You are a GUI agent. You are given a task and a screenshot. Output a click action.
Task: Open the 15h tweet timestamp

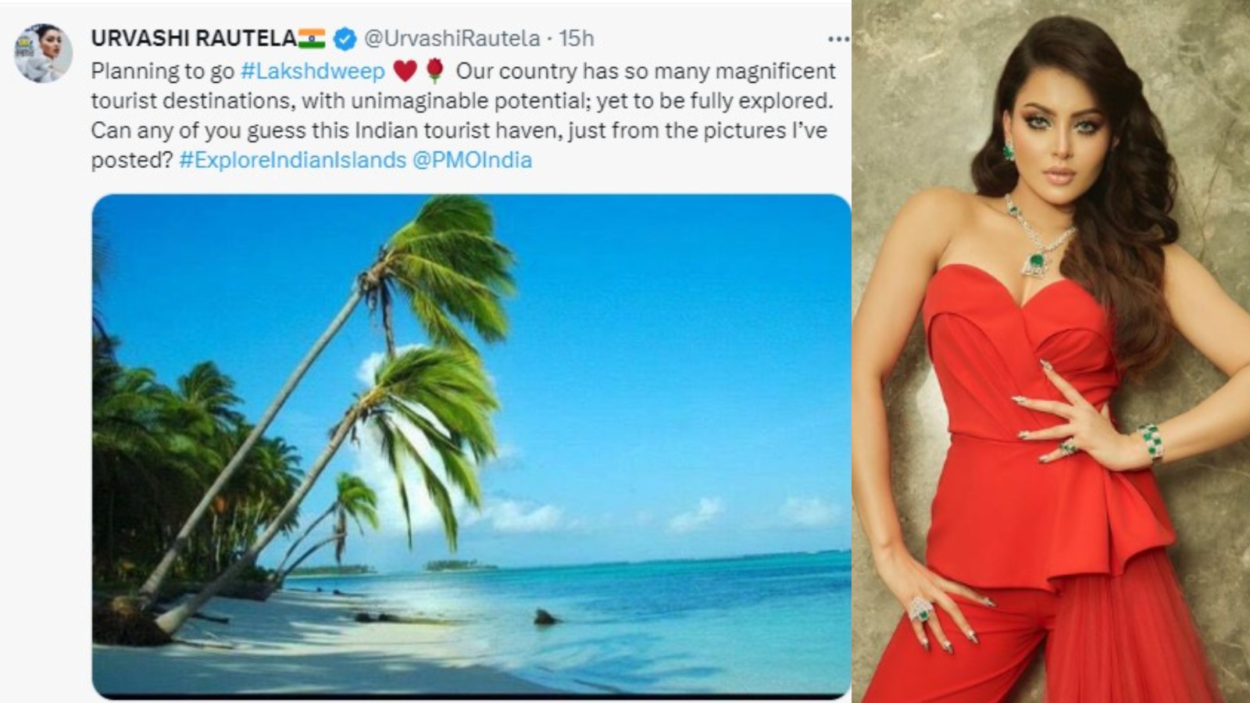click(577, 38)
